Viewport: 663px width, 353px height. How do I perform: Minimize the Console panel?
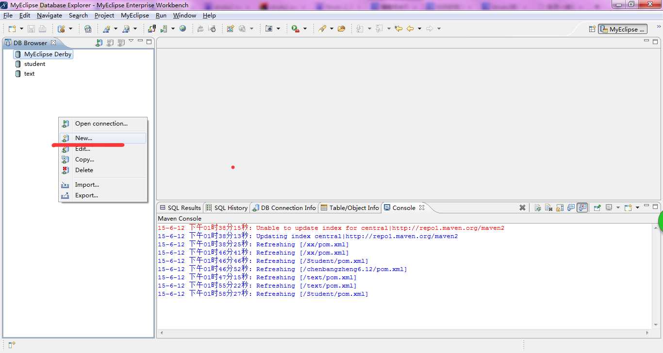[x=646, y=206]
